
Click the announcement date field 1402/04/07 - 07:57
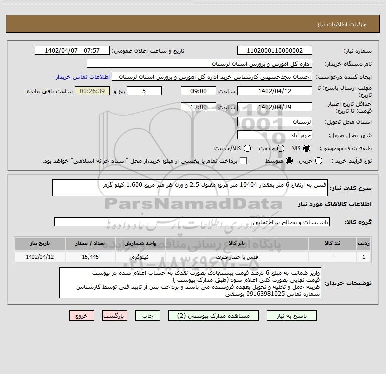(72, 51)
